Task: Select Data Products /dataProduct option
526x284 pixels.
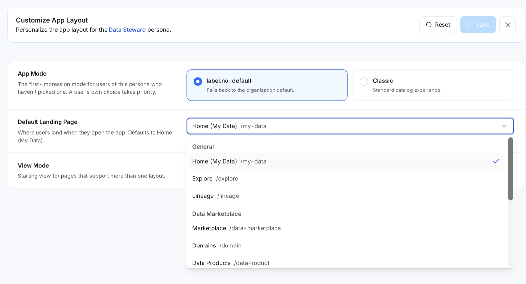Action: click(x=347, y=263)
